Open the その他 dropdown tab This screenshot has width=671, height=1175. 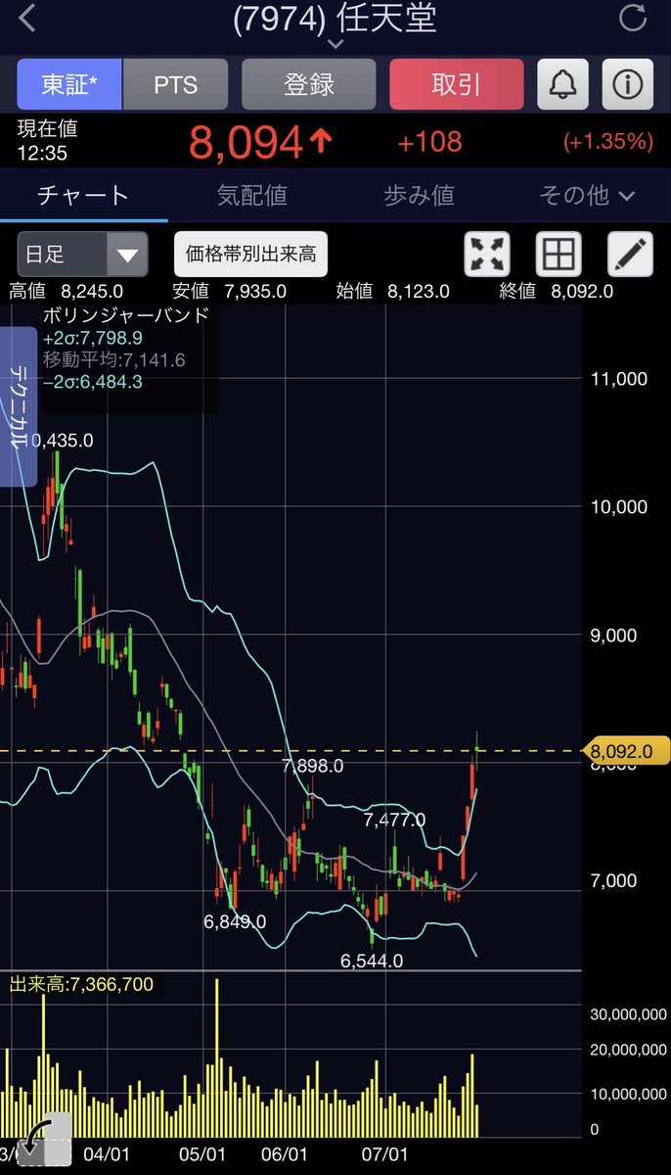(x=586, y=195)
